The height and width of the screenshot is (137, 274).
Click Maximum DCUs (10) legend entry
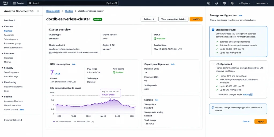tap(84, 122)
